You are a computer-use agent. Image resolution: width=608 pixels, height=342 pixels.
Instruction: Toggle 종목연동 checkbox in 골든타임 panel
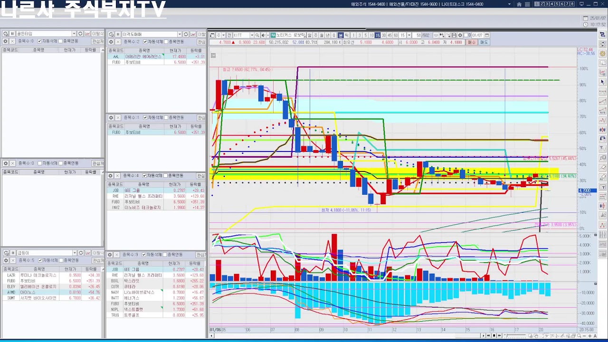[60, 41]
